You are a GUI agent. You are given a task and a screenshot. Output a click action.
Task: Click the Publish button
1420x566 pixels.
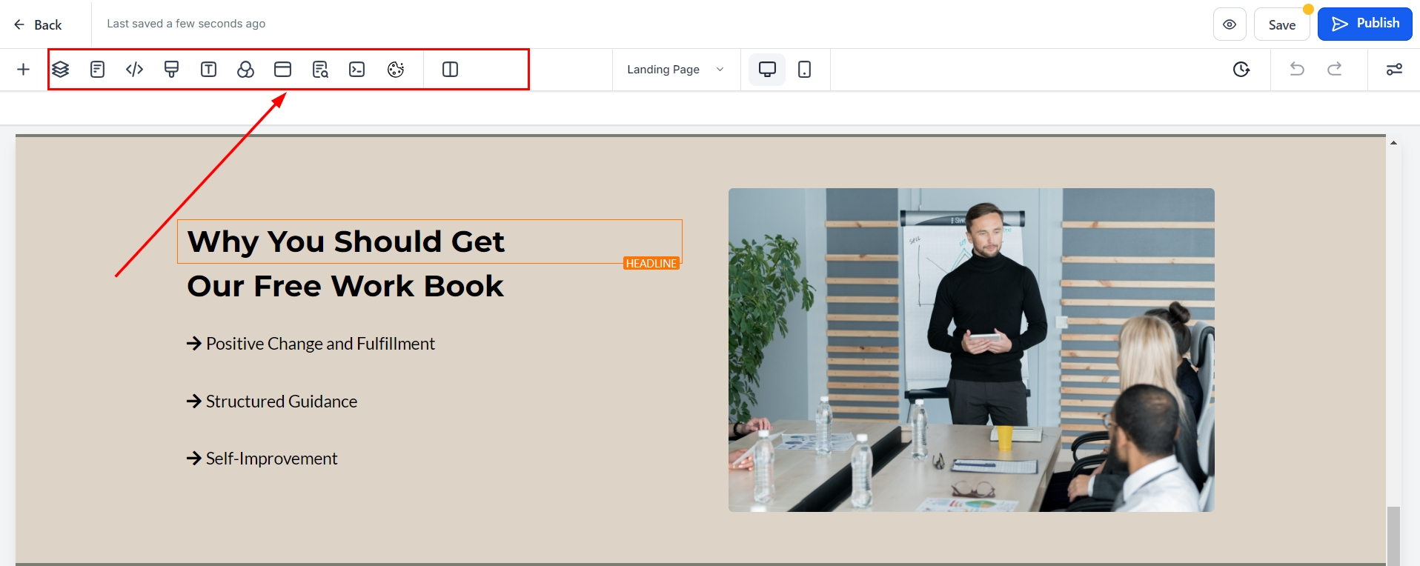[x=1365, y=24]
